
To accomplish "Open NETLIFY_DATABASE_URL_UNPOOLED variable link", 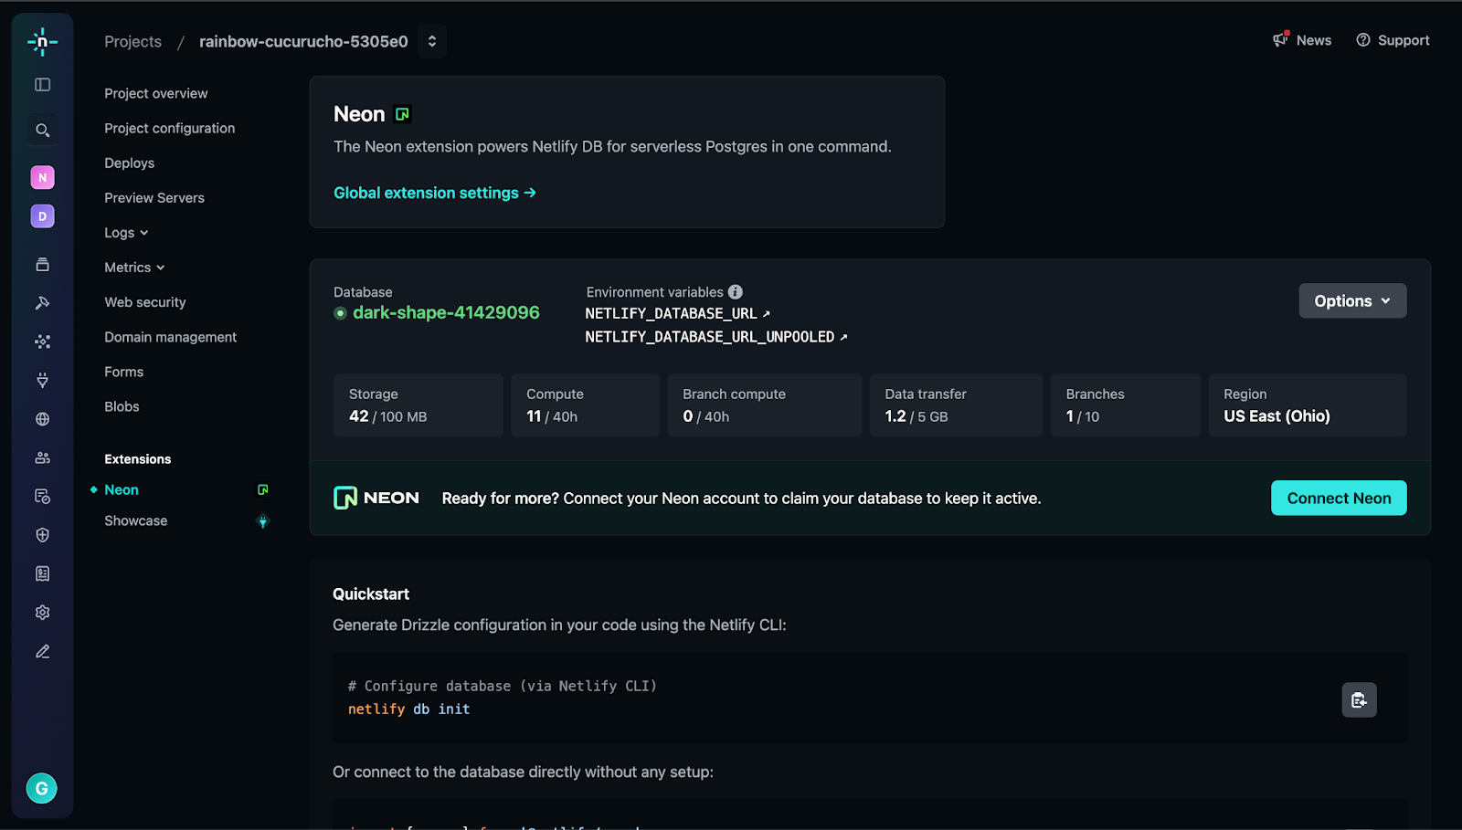I will pos(716,337).
